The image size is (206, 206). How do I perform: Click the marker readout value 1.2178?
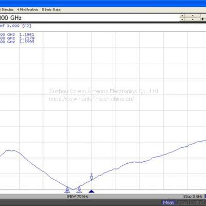[27, 38]
